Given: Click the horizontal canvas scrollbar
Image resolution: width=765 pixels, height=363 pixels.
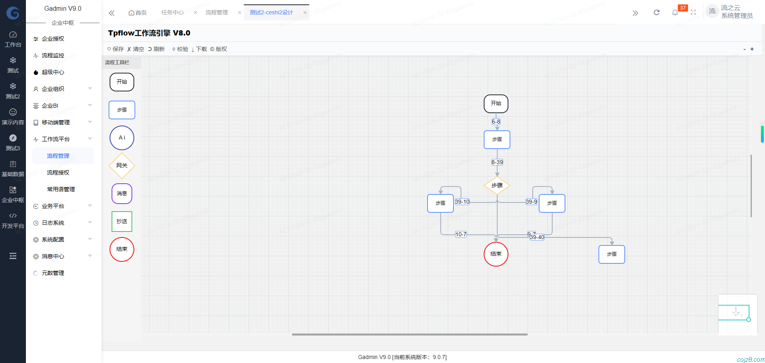Looking at the screenshot, I should [410, 334].
